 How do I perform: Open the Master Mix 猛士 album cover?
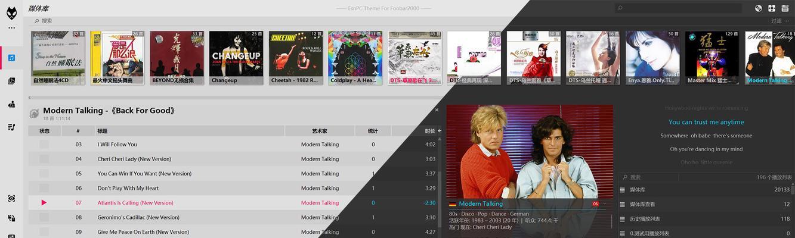pyautogui.click(x=712, y=58)
